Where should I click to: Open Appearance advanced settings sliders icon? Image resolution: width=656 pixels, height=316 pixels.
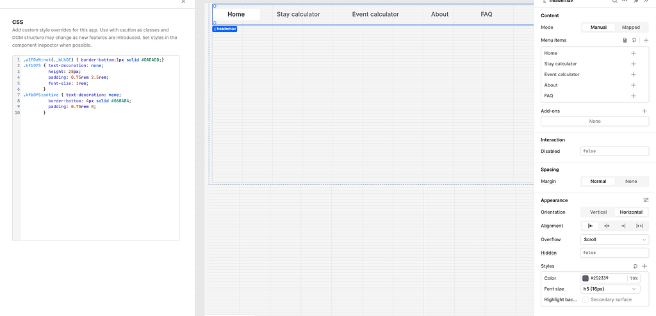click(x=646, y=200)
